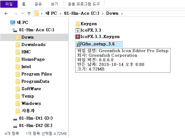Viewport: 185px width, 138px height.
Task: Select 01-Hm-Dt1 (D:) drive in the tree
Action: click(36, 118)
